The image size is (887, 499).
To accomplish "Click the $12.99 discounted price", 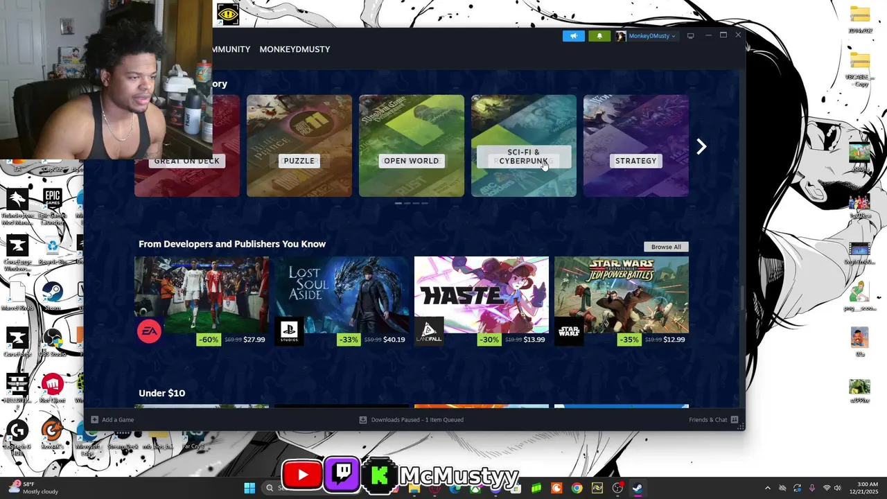I will (x=674, y=340).
